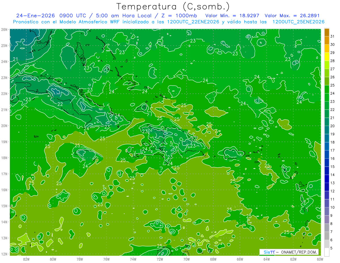Click the legend value '31'
340x263 pixels.
pos(332,36)
